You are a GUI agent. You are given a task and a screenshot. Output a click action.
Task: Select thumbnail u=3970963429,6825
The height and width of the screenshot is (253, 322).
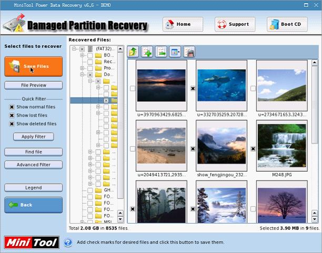162,86
